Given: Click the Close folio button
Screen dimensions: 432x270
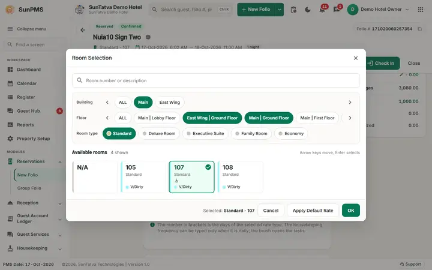Looking at the screenshot, I should click(414, 63).
